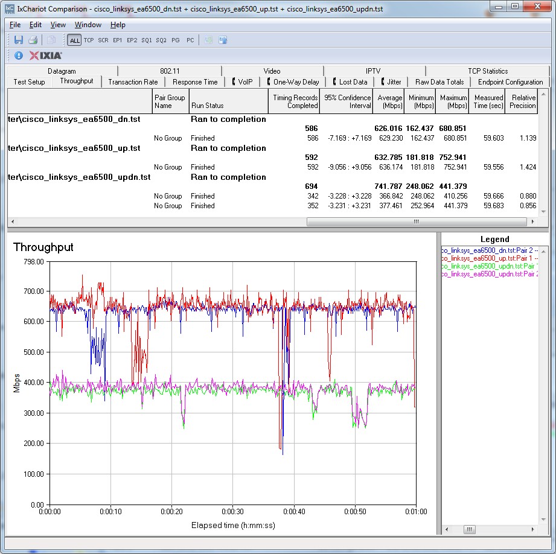Screen dimensions: 556x554
Task: Switch to the Throughput tab
Action: (77, 81)
